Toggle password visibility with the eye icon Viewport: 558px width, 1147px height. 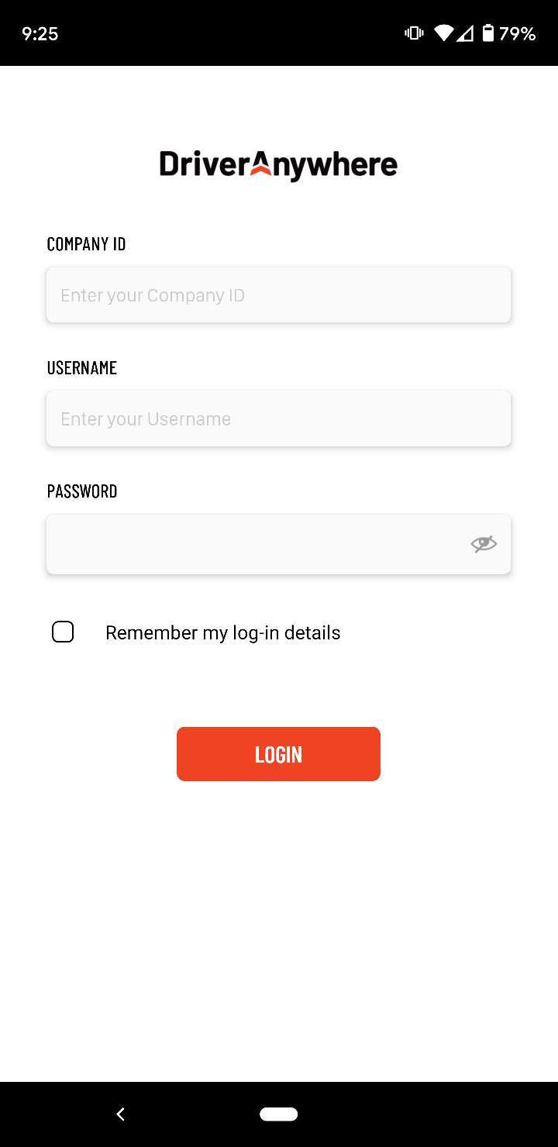coord(483,543)
